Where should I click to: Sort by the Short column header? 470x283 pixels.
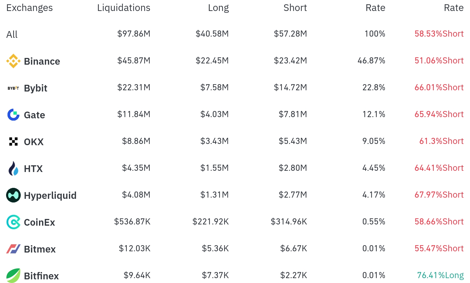click(x=295, y=8)
